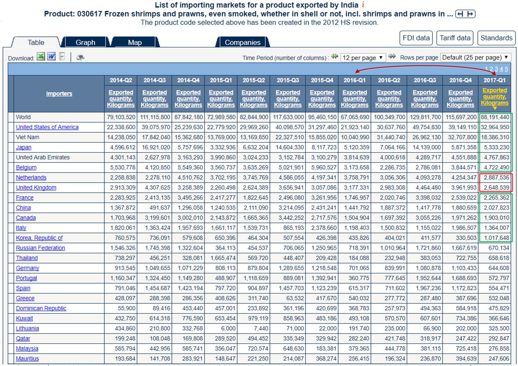The image size is (518, 366).
Task: Show later time periods with right arrows
Action: (392, 57)
